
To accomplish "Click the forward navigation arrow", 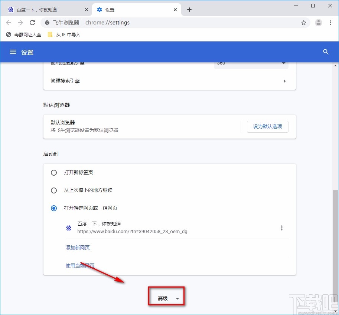I will pyautogui.click(x=20, y=23).
